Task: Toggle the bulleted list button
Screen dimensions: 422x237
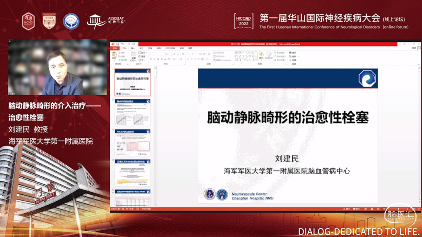Action: point(188,54)
